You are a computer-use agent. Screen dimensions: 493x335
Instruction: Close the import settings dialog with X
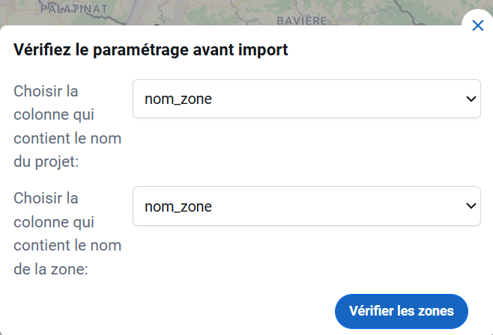pos(477,25)
